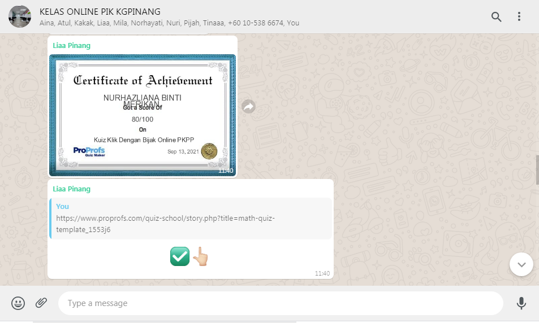Focus the Type a message field
The image size is (539, 323).
(280, 303)
